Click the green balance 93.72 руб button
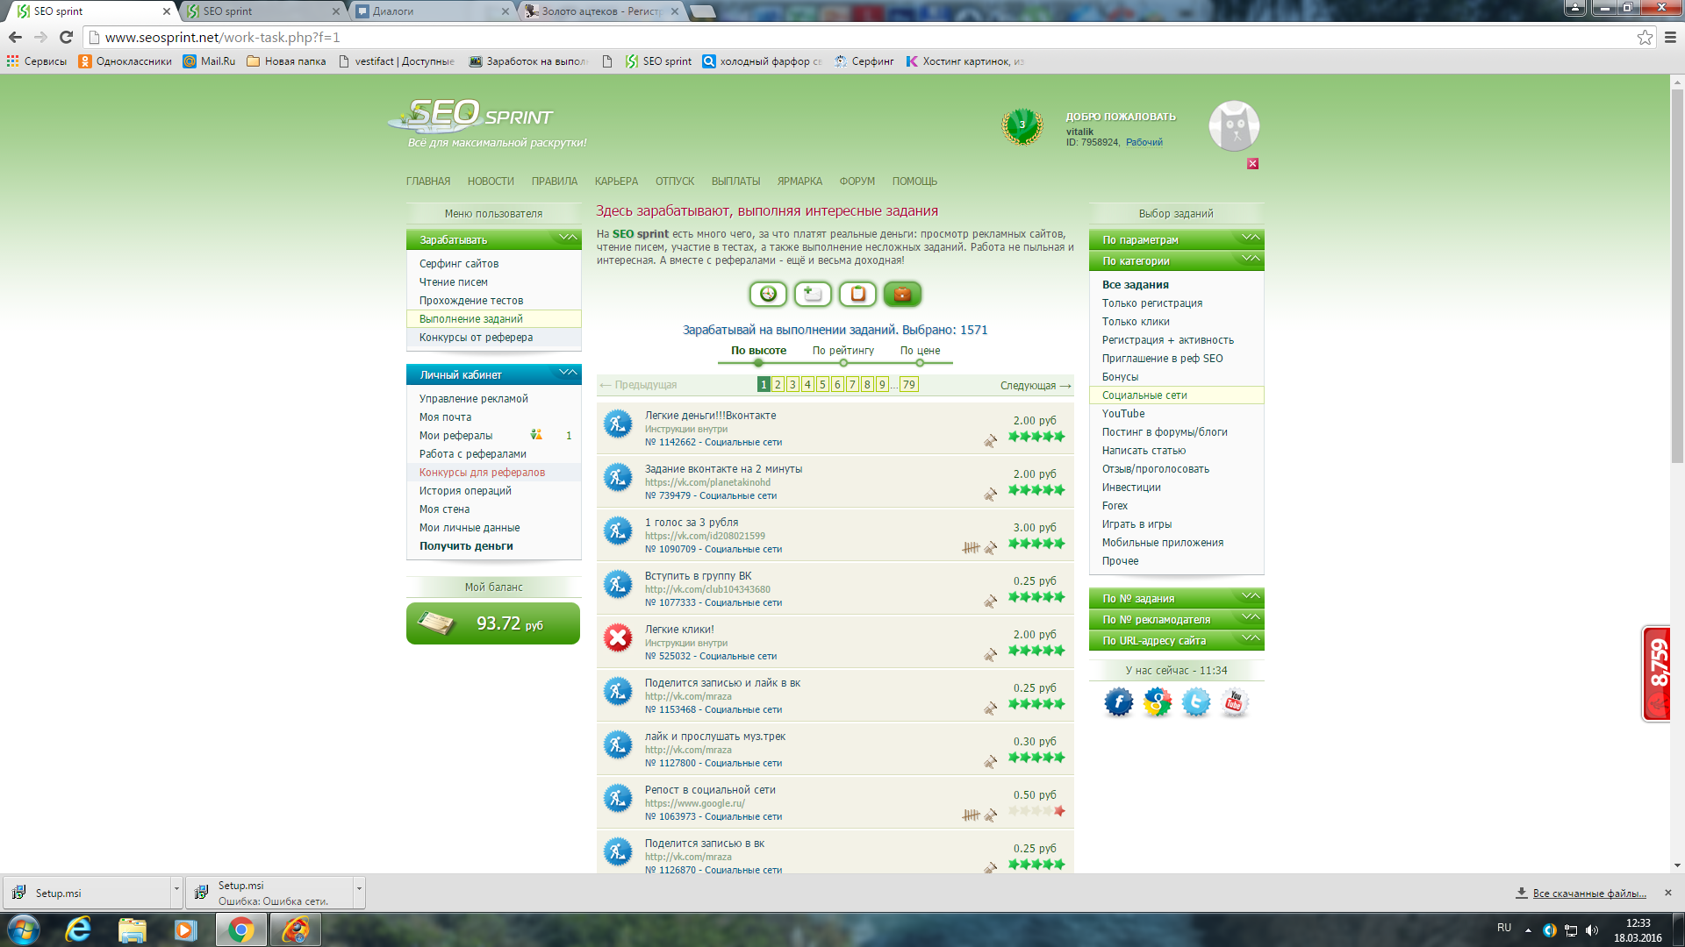The image size is (1685, 947). (x=493, y=623)
